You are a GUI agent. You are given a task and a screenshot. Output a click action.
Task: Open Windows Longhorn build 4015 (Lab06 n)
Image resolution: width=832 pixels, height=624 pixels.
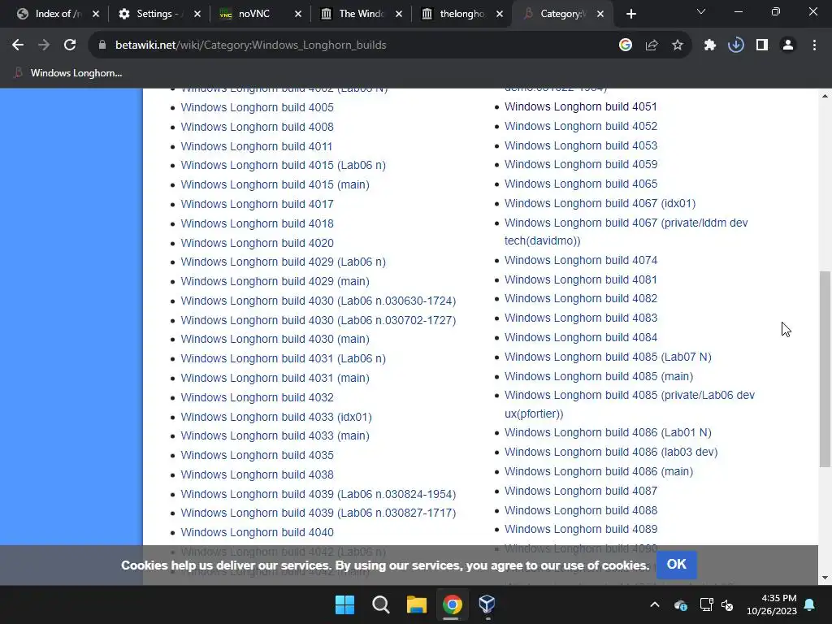click(283, 166)
